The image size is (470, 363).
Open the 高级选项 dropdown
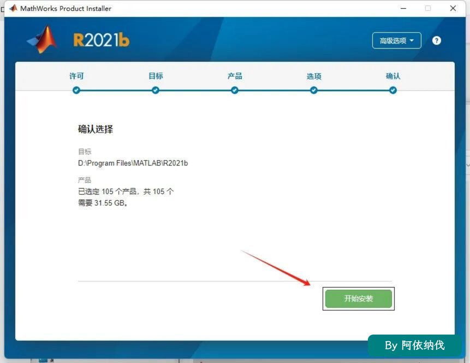[x=396, y=40]
